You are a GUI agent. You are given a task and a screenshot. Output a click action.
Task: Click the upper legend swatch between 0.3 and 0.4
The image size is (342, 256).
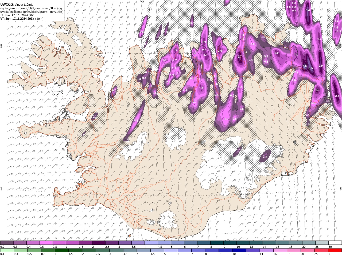pyautogui.click(x=20, y=243)
